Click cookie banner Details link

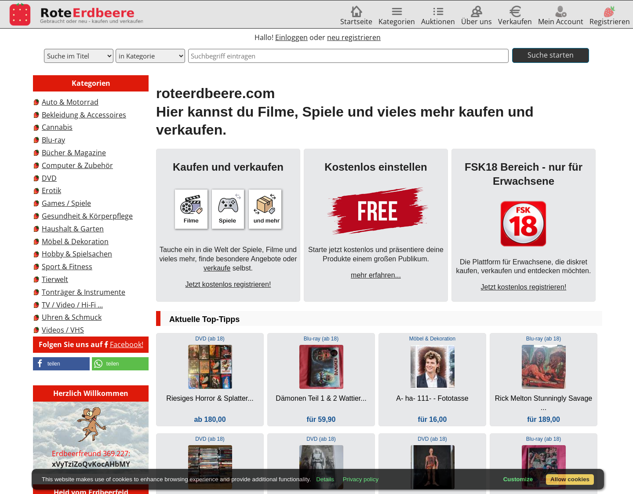point(325,479)
